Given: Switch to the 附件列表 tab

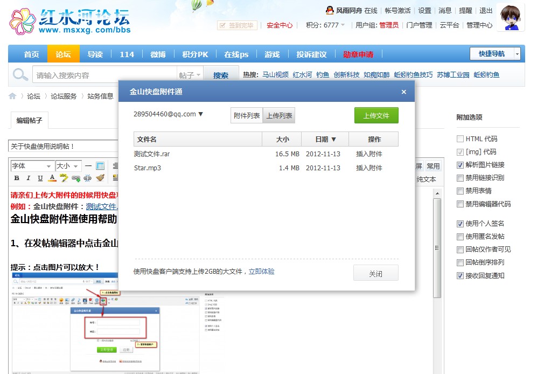Looking at the screenshot, I should [247, 115].
